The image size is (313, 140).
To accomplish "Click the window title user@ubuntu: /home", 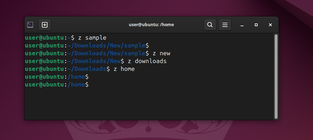I will tap(151, 25).
